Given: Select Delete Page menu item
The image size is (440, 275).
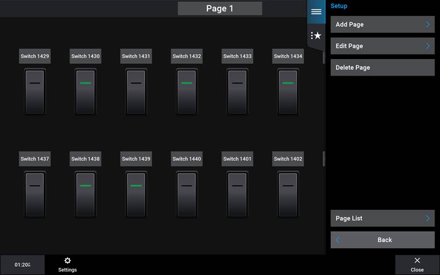Looking at the screenshot, I should pyautogui.click(x=382, y=68).
